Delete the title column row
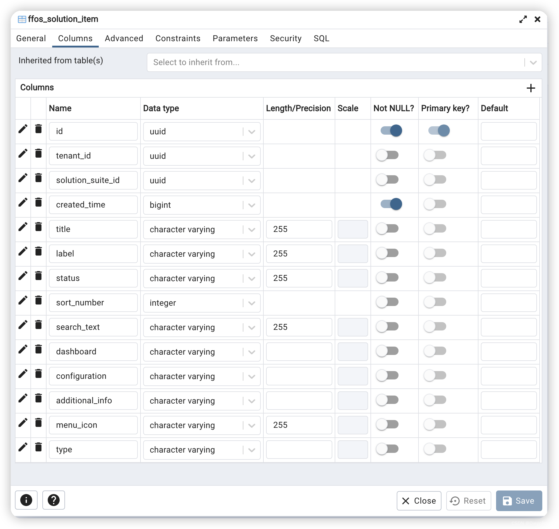Screen dimensions: 559x529 tap(38, 227)
